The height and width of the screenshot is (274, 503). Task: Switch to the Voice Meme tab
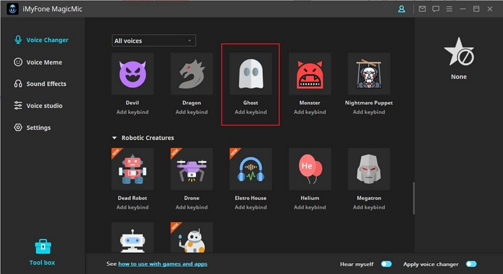pyautogui.click(x=43, y=62)
